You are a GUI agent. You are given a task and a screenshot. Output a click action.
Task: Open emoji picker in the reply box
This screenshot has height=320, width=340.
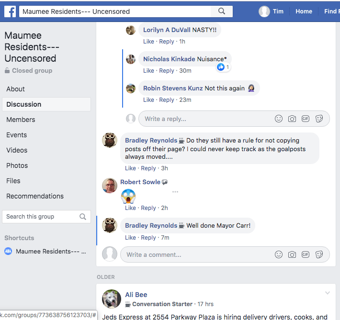(279, 119)
